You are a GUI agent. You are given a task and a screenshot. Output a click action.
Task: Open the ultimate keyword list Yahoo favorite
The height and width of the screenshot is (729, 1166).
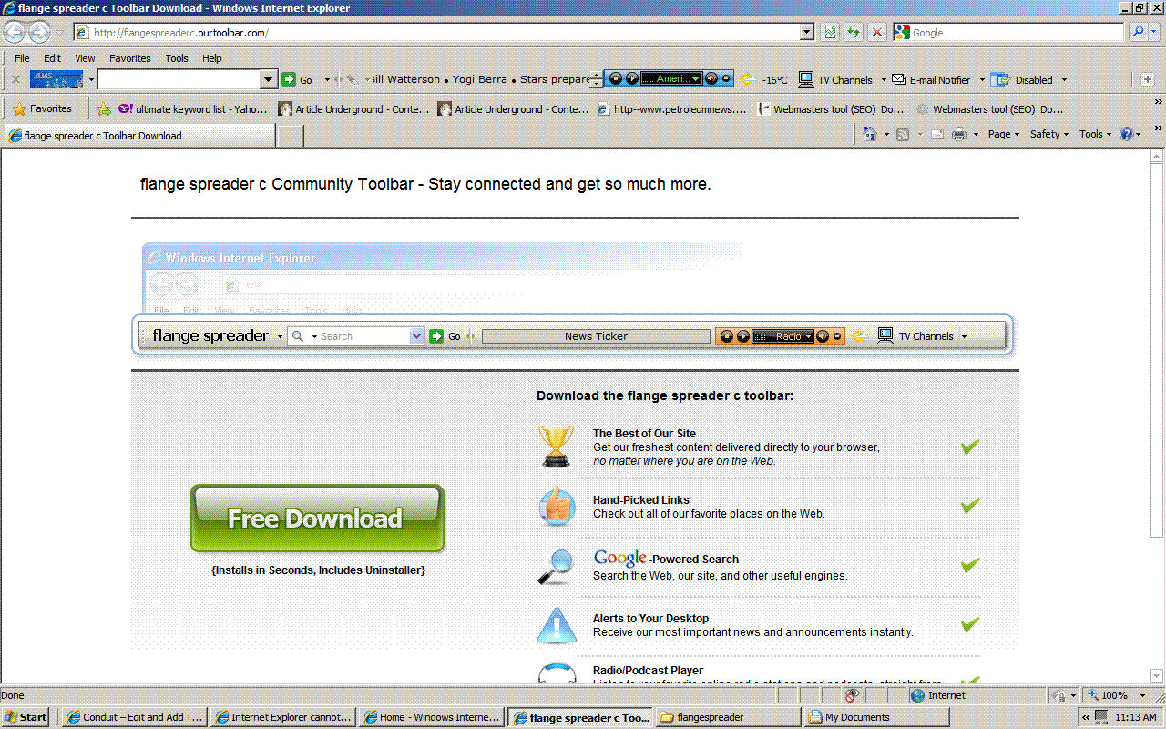pos(193,109)
